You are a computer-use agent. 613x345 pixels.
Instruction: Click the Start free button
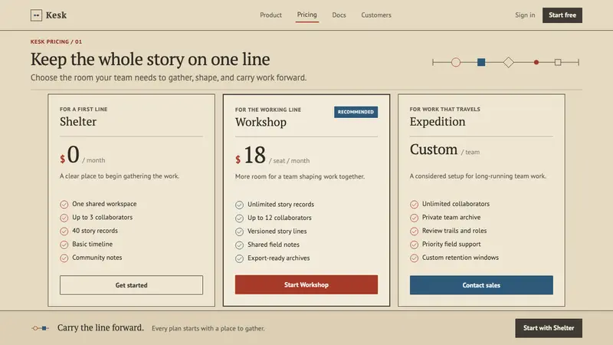[562, 15]
